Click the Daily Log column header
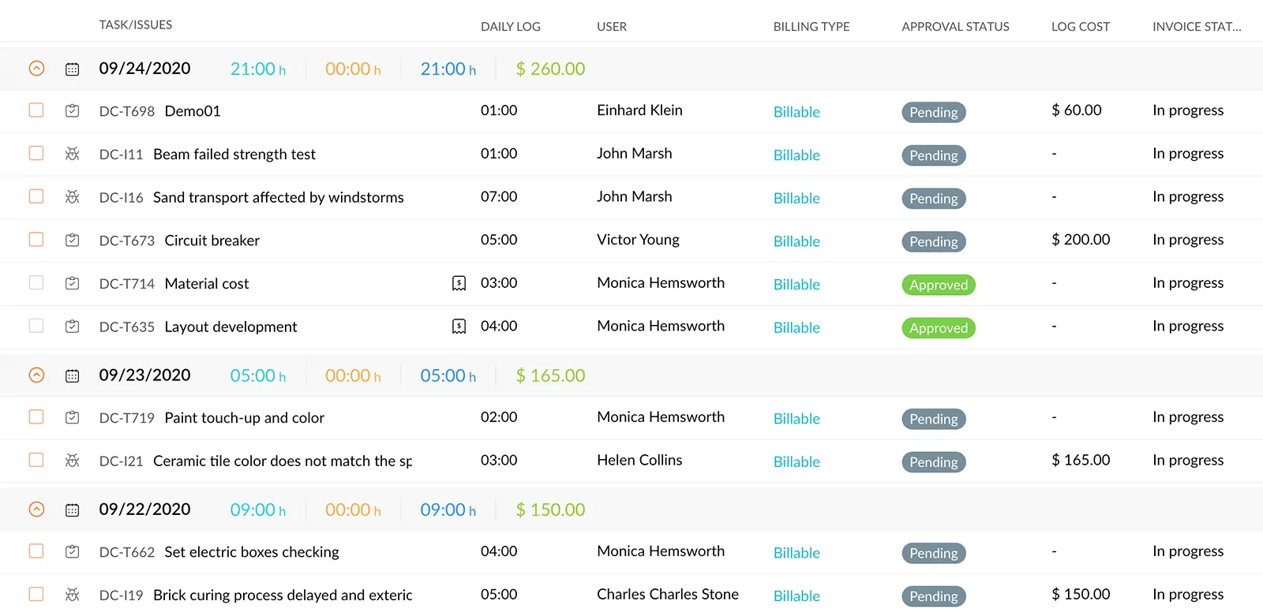Image resolution: width=1263 pixels, height=616 pixels. [511, 27]
